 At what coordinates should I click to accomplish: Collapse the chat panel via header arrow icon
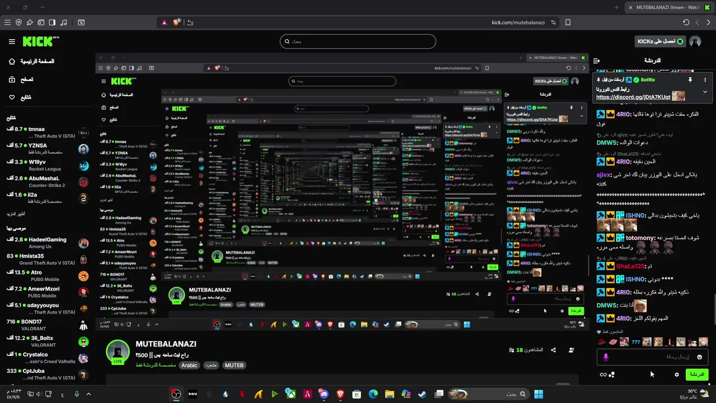(597, 60)
